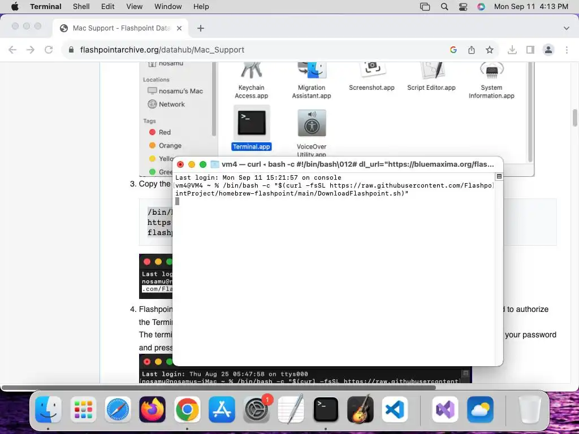
Task: Close the Mac Support Chrome tab
Action: click(179, 28)
